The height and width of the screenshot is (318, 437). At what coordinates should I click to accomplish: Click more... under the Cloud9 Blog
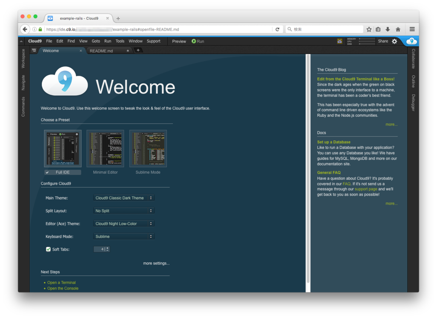[x=391, y=124]
